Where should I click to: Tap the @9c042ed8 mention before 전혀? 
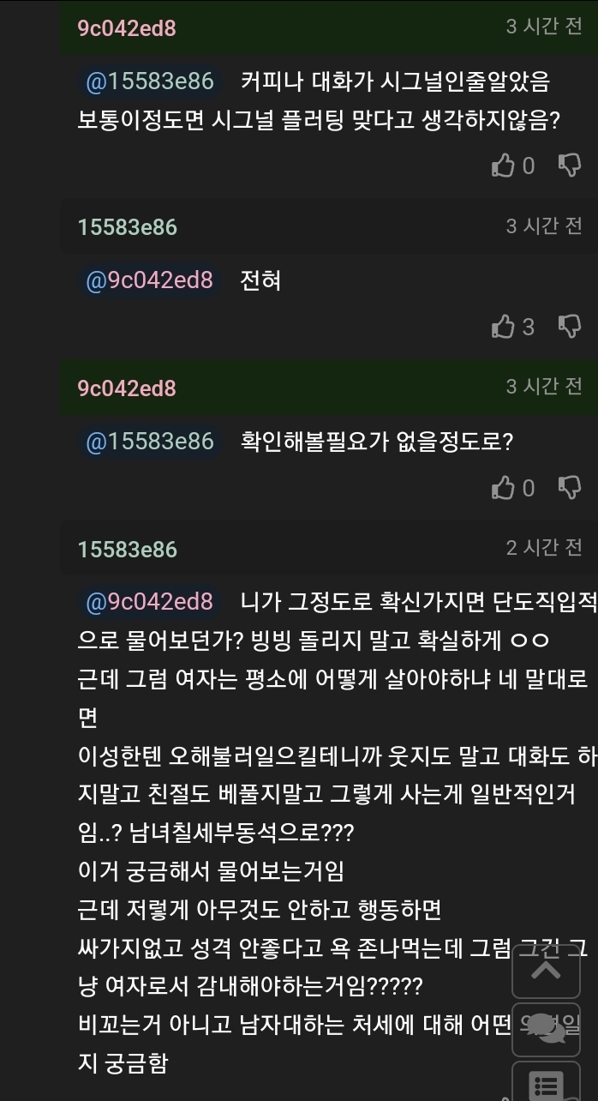150,280
